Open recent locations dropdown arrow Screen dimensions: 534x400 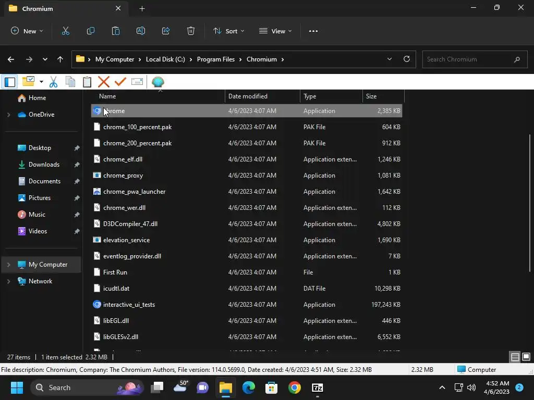coord(45,59)
